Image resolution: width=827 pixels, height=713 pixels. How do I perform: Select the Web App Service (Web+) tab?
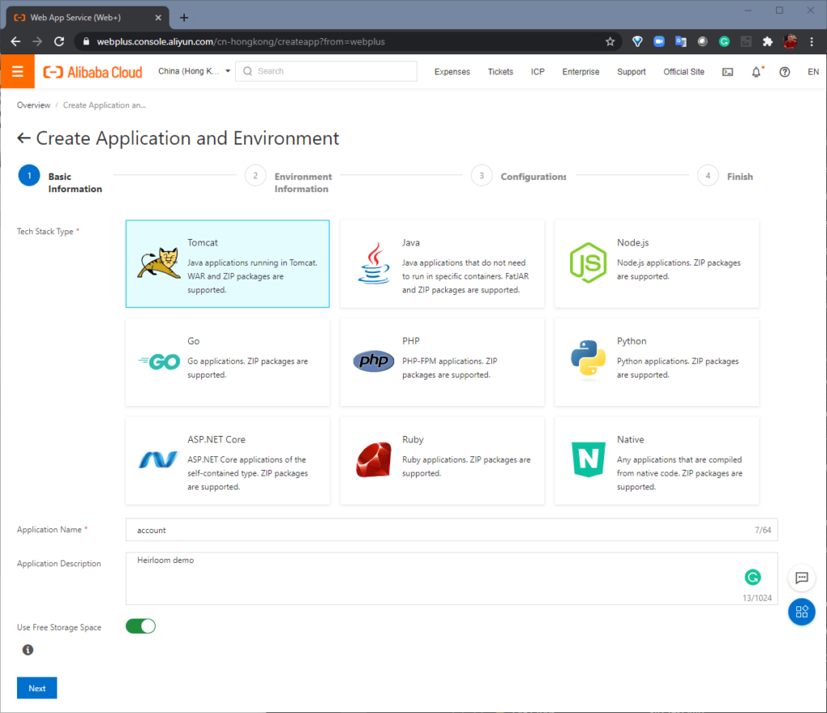[87, 18]
